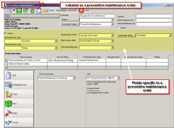
Task: Open the Next service date dropdown
Action: pos(112,41)
